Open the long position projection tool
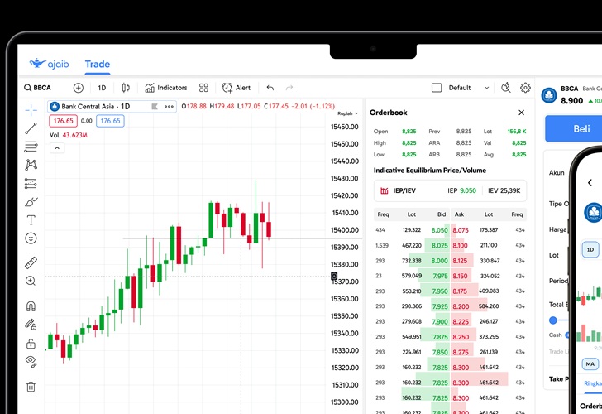Screen dimensions: 602x414 [31, 183]
